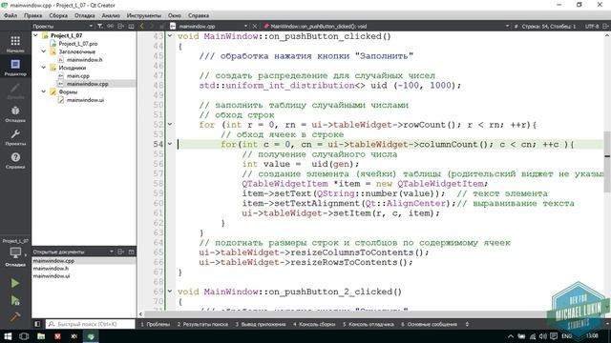This screenshot has width=611, height=343.
Task: Show the 2 Результаты поиска pane
Action: coord(202,324)
